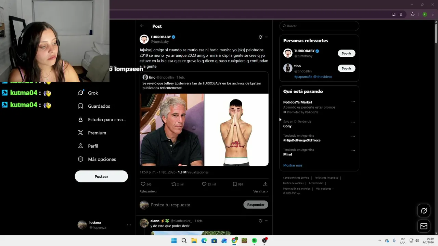Click the reply icon with 546
This screenshot has height=246, width=438.
[143, 184]
